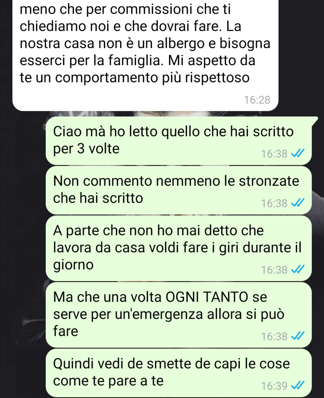Click double check marks on 'stronzate' message
324x398 pixels.
pos(298,204)
